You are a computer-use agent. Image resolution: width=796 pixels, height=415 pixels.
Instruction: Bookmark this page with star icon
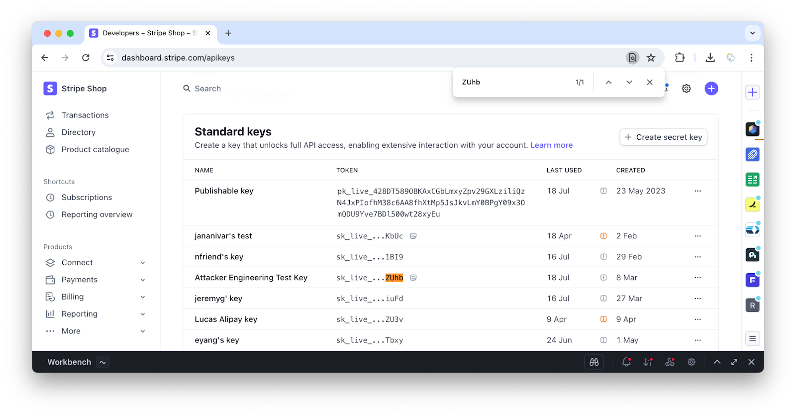pyautogui.click(x=651, y=58)
